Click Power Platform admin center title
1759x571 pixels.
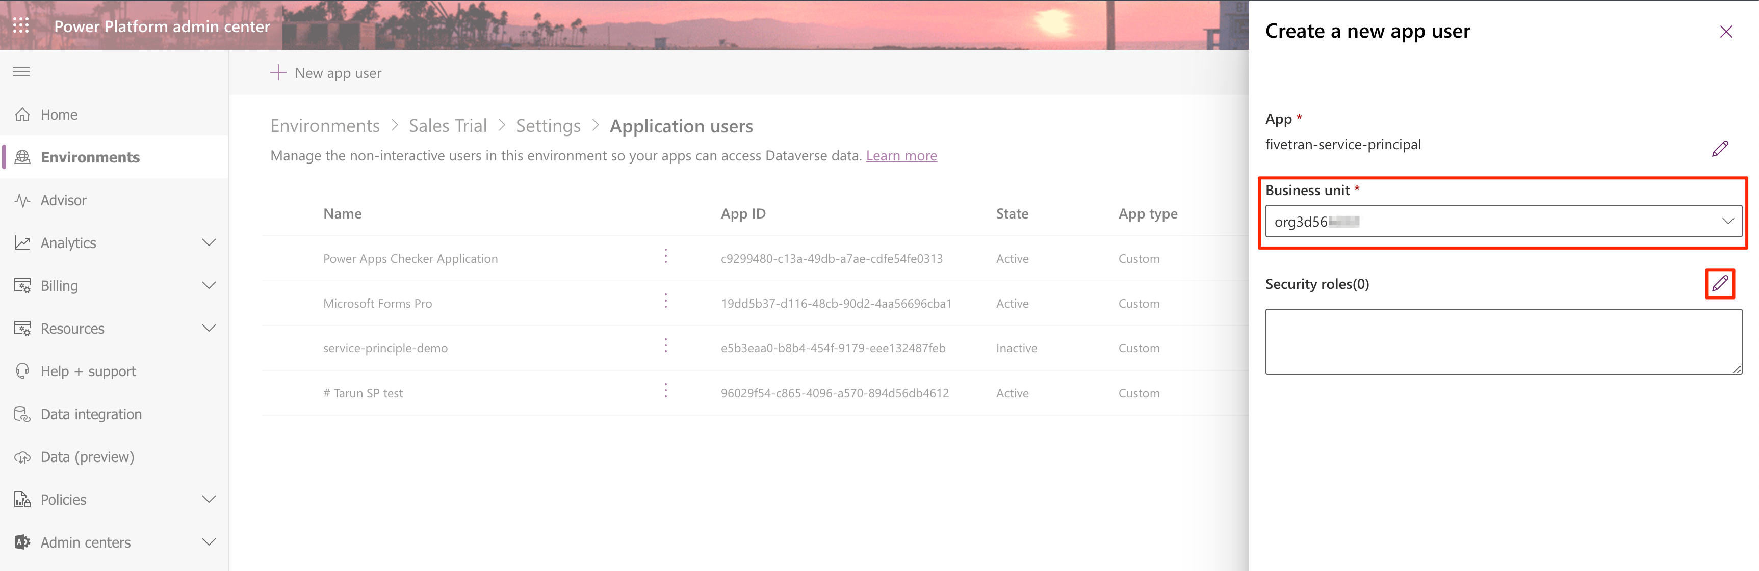tap(162, 26)
